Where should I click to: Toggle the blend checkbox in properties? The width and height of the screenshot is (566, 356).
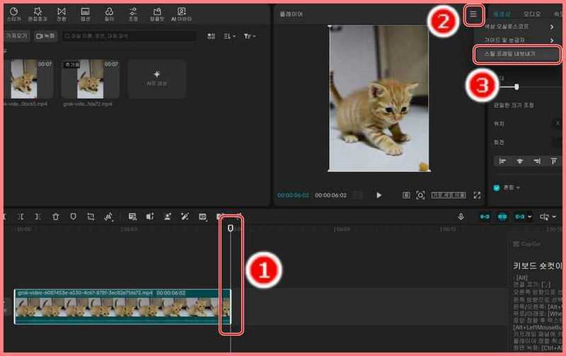pyautogui.click(x=497, y=188)
